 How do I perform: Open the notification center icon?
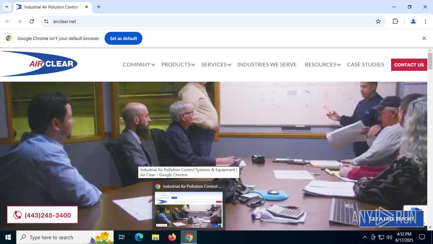coord(422,237)
